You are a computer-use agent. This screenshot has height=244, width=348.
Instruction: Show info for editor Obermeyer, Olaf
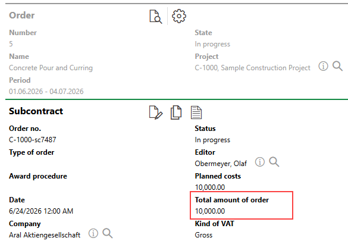pyautogui.click(x=260, y=162)
